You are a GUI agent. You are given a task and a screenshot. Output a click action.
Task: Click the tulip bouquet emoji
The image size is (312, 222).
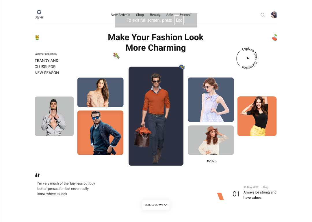[116, 56]
